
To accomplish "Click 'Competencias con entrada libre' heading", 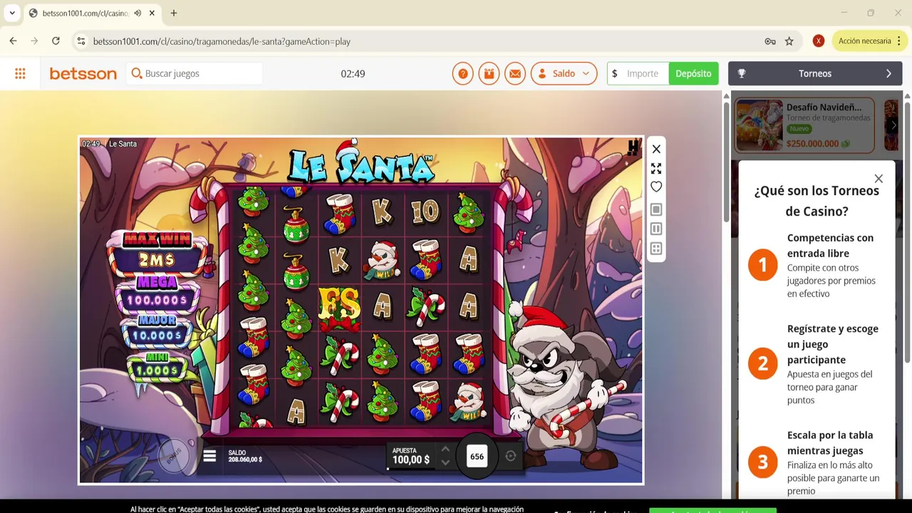I will 830,246.
